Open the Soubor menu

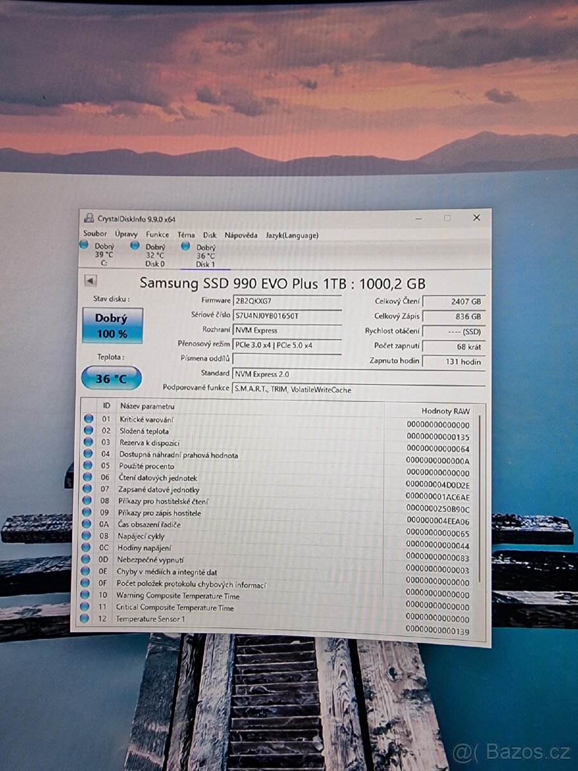coord(95,234)
